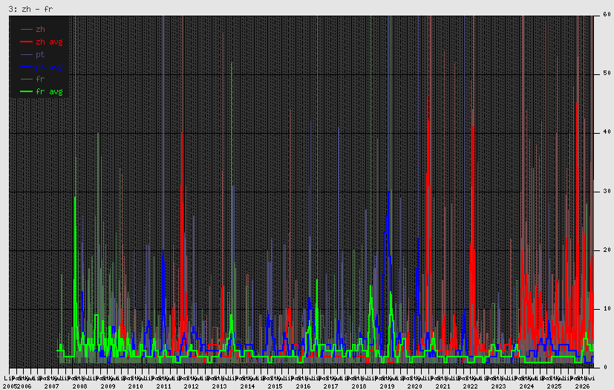The width and height of the screenshot is (614, 390).
Task: Click the 2008 year label on x-axis
Action: pos(79,386)
